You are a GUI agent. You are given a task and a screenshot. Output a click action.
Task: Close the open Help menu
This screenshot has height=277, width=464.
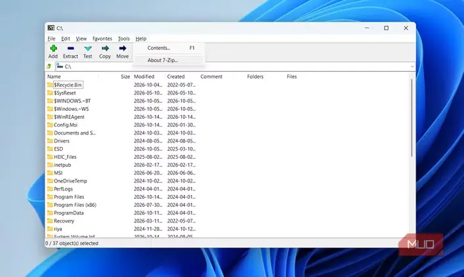[x=141, y=39]
